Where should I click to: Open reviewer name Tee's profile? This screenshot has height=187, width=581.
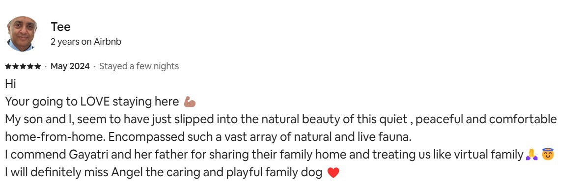pos(61,27)
